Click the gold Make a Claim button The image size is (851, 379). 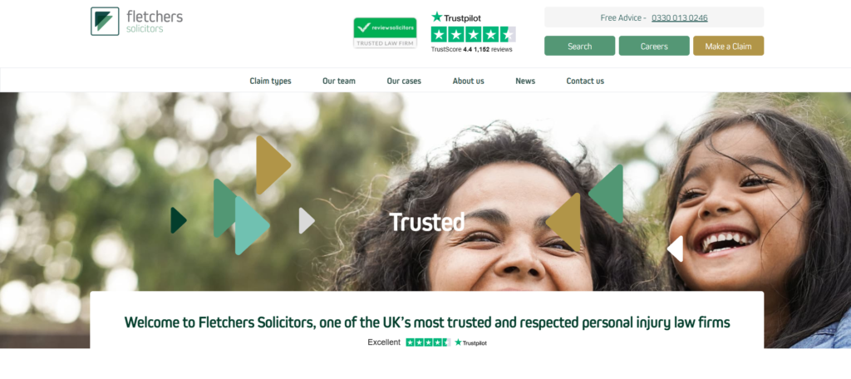[728, 46]
